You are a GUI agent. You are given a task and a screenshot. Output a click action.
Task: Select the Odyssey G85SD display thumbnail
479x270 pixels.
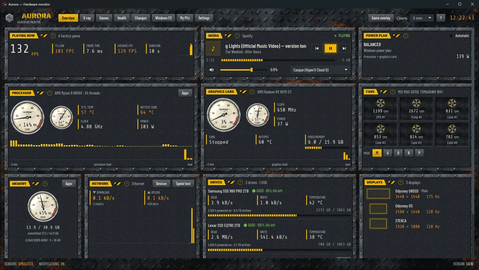coord(378,194)
